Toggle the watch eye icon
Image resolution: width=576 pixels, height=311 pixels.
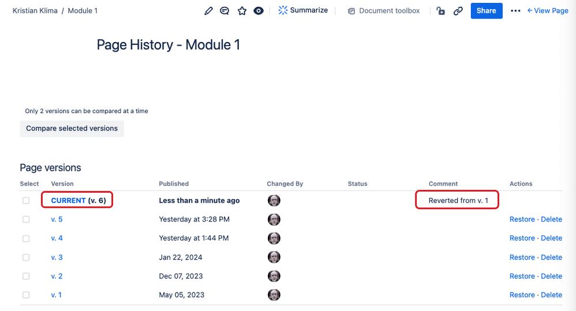[259, 10]
